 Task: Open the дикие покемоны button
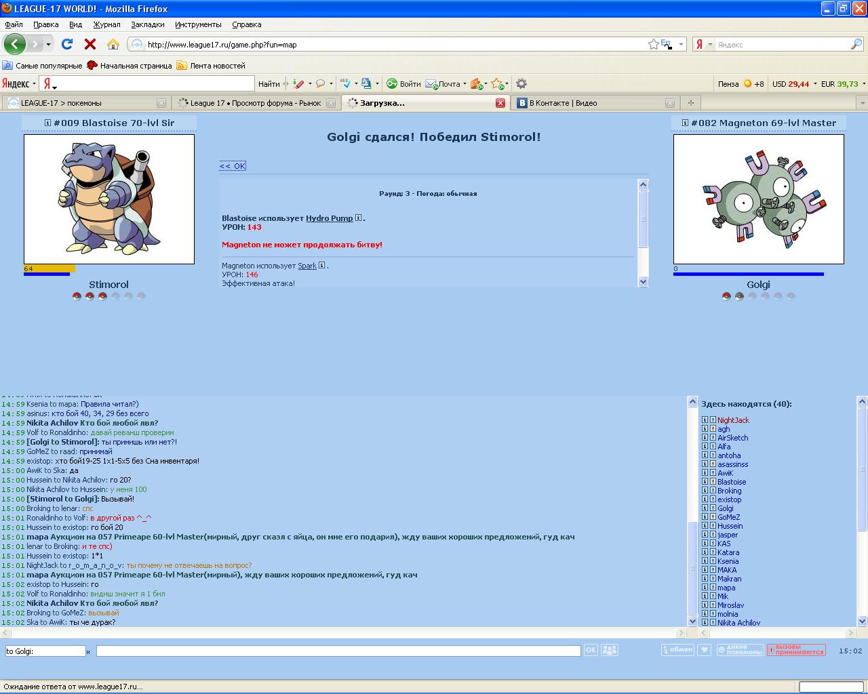click(740, 650)
